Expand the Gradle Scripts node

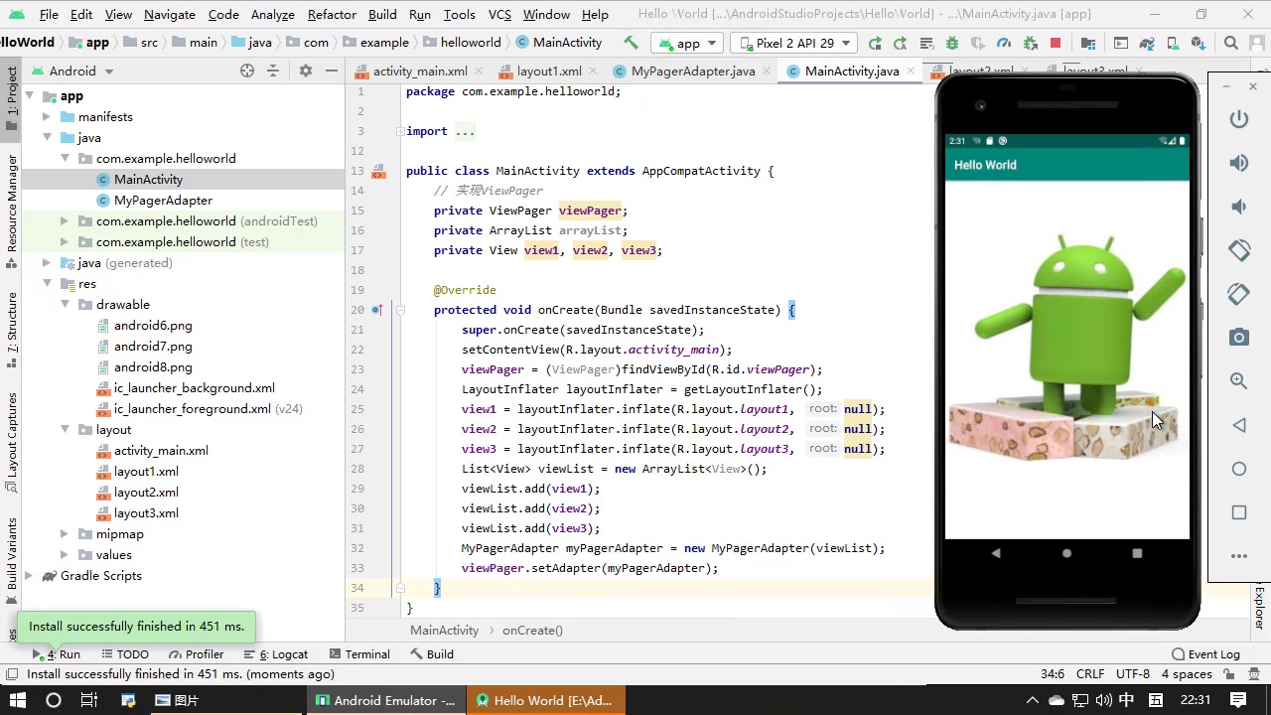(29, 576)
